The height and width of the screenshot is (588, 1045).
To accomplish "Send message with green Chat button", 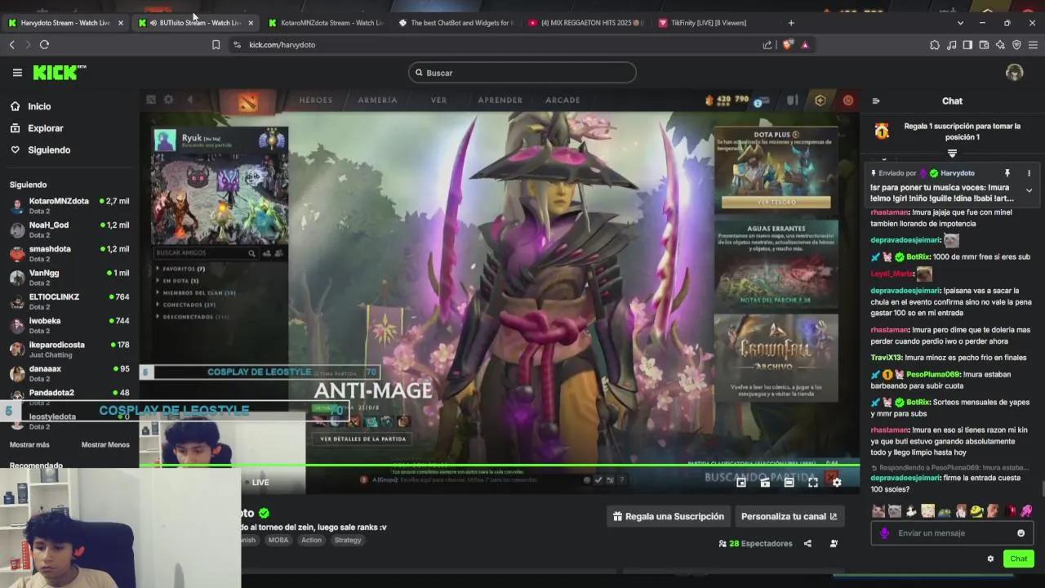I will (x=1019, y=559).
